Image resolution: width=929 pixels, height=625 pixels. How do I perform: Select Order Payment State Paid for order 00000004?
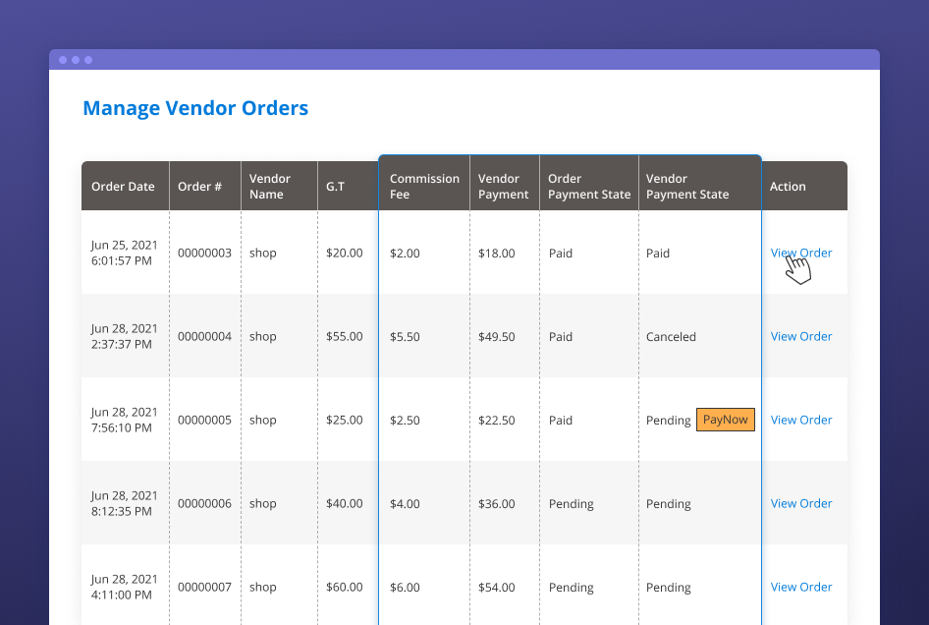[561, 337]
